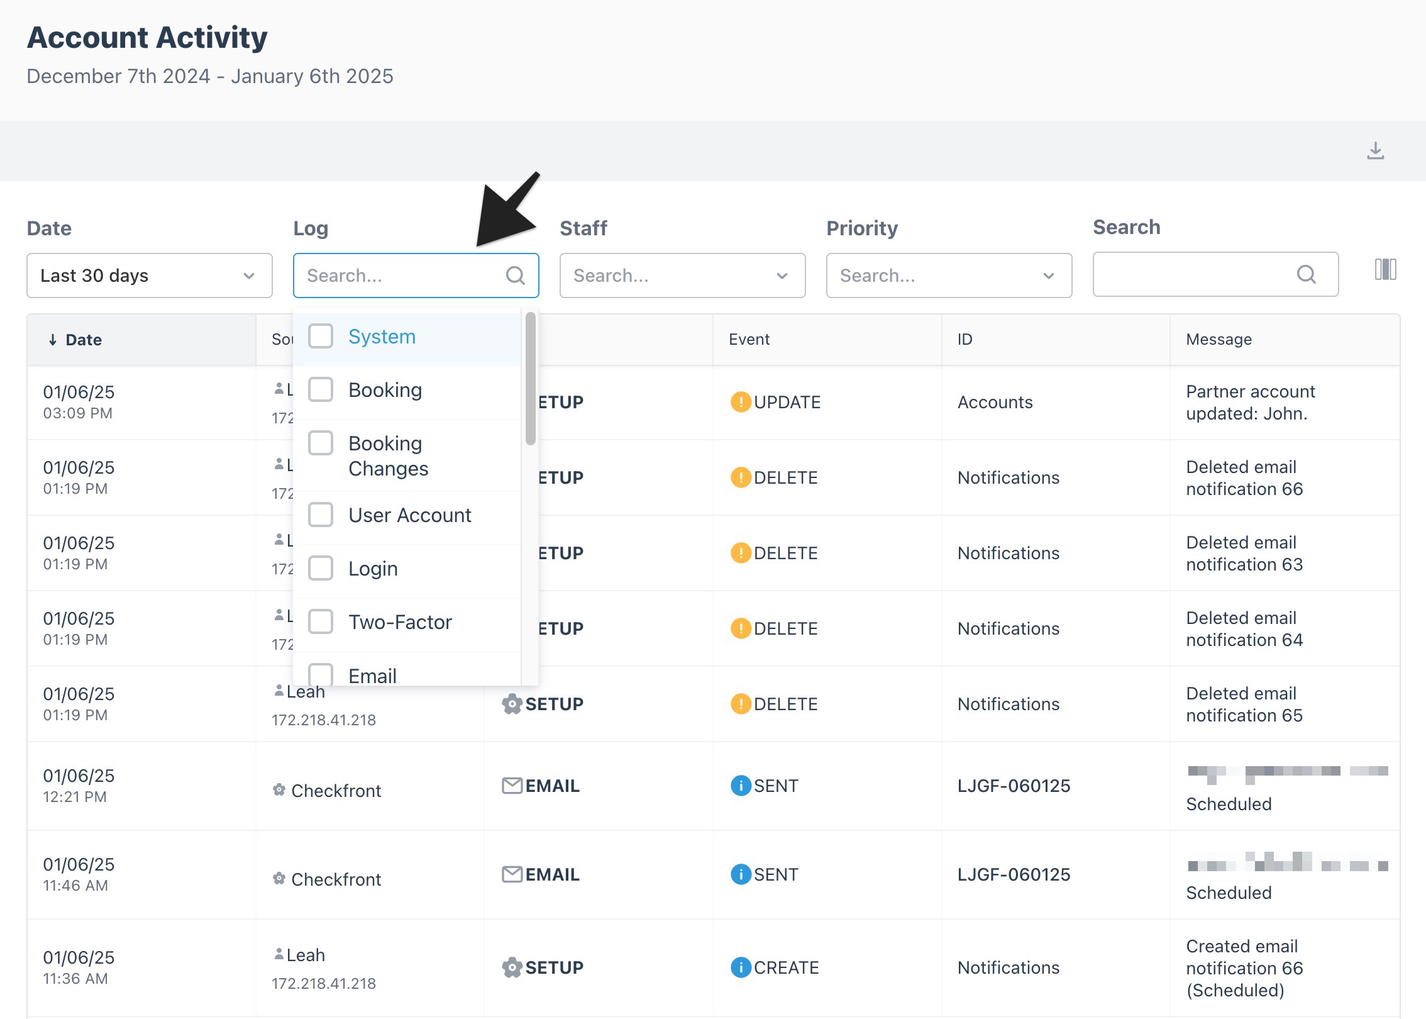Click the envelope icon in 11:46 AM row
1426x1019 pixels.
point(512,874)
